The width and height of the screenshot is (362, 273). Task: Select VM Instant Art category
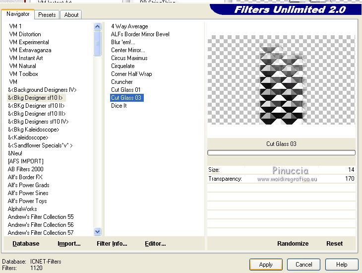coord(26,58)
